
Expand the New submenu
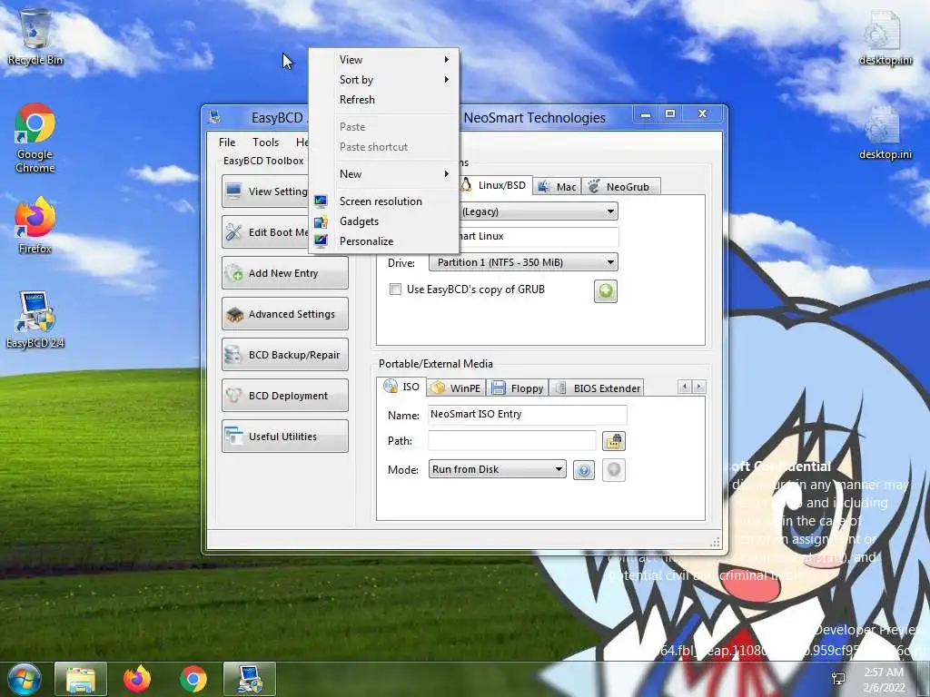pos(384,174)
